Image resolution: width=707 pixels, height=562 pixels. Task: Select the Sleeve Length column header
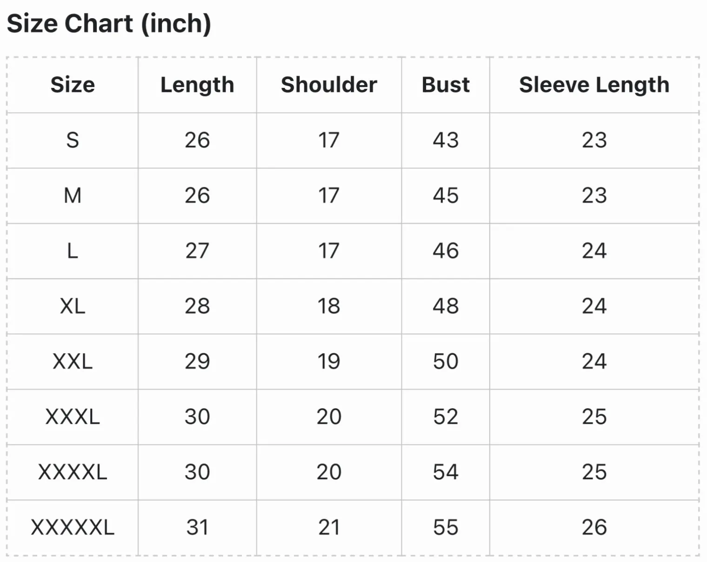pyautogui.click(x=594, y=85)
